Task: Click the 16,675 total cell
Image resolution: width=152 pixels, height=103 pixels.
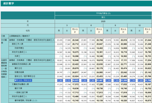Action: (x=147, y=100)
